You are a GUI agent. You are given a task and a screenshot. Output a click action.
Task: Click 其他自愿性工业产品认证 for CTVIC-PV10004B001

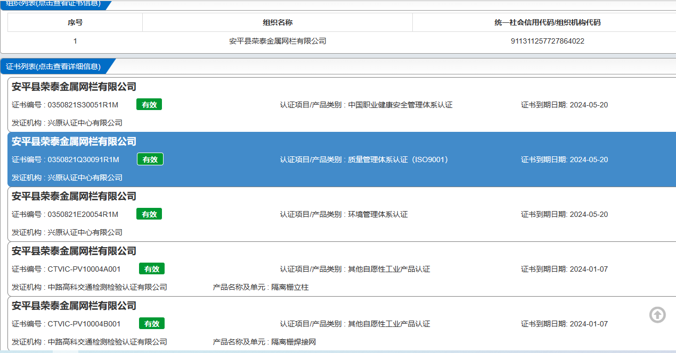389,324
